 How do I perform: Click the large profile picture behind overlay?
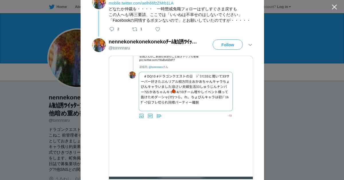click(64, 58)
